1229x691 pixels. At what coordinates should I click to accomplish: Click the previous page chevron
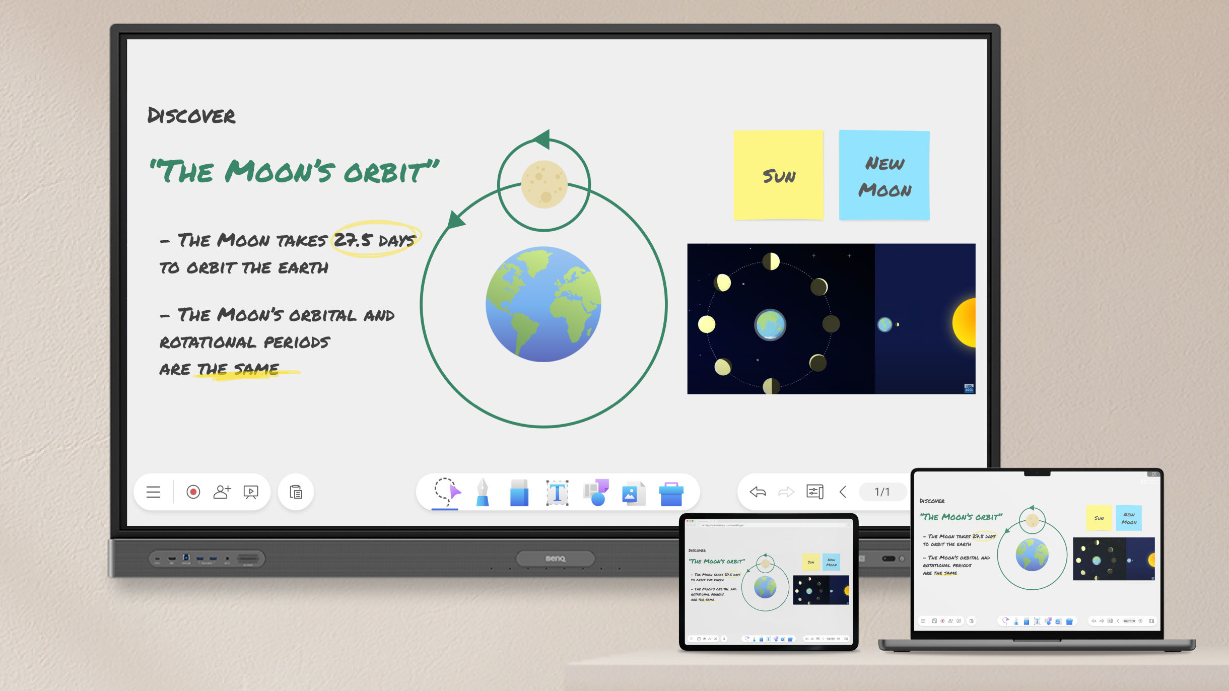(x=844, y=492)
